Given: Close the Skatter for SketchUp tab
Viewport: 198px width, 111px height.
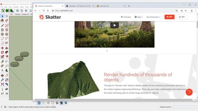Looking at the screenshot, I should pos(62,6).
